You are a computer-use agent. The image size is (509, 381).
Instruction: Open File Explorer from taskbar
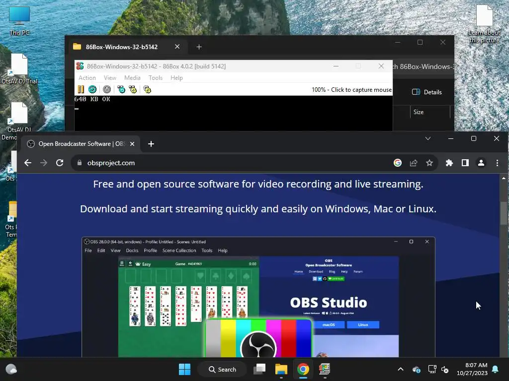click(281, 369)
